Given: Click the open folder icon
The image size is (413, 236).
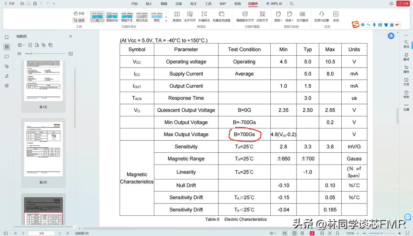Looking at the screenshot, I should (x=22, y=4).
